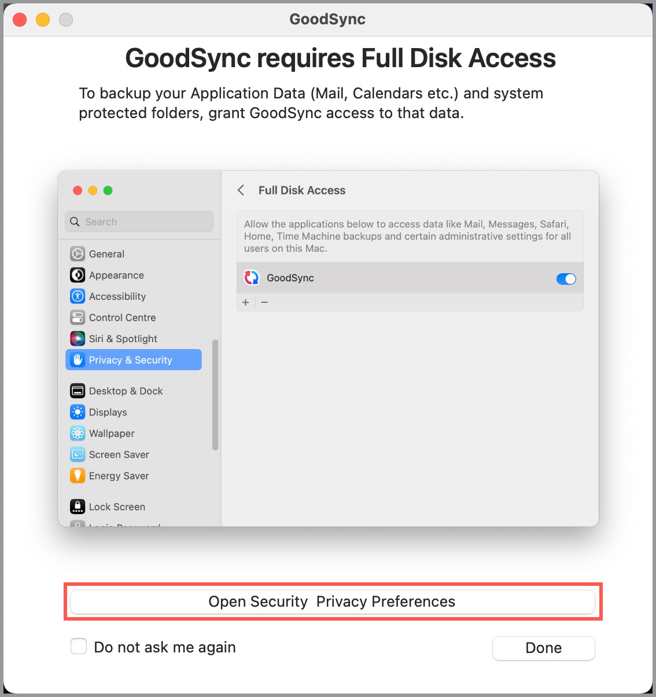Go back using the chevron beside Full Disk Access
The image size is (656, 697).
(241, 190)
